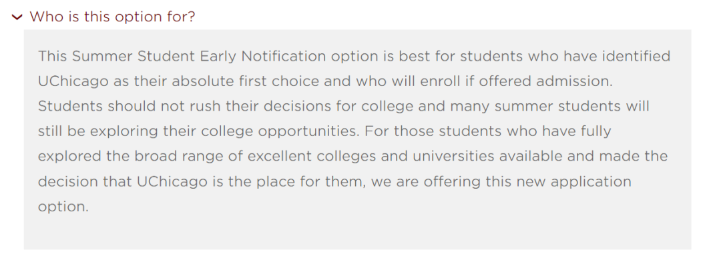Click the words 'we are offering this new application'
Screen dimensions: 721x256
tap(501, 182)
